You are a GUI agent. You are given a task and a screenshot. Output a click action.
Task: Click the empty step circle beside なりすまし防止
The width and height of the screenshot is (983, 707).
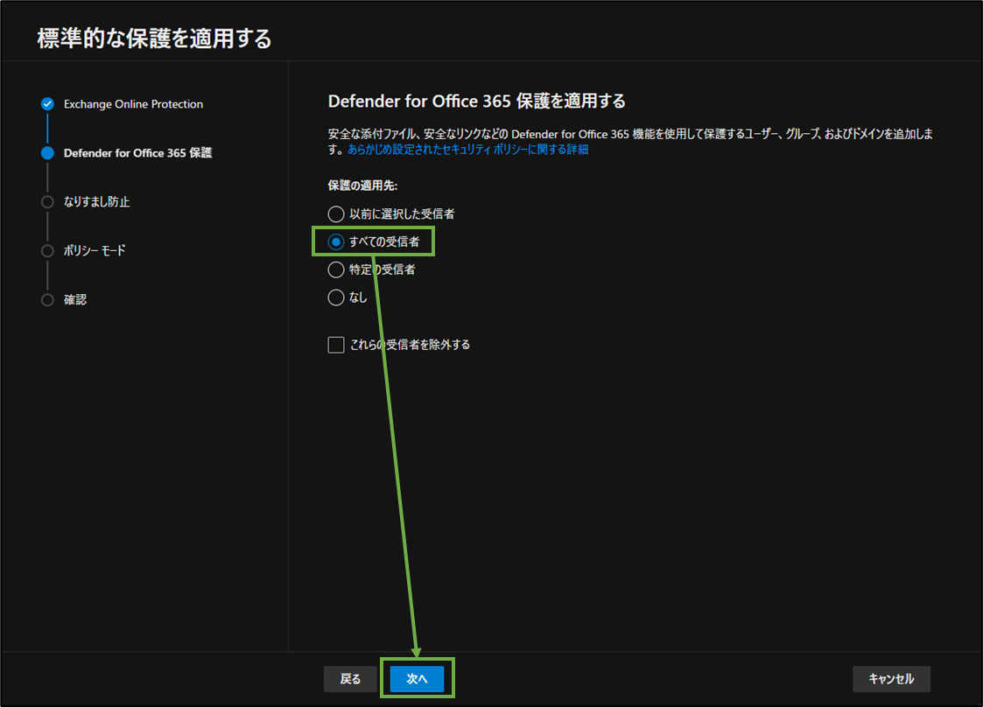[x=47, y=202]
